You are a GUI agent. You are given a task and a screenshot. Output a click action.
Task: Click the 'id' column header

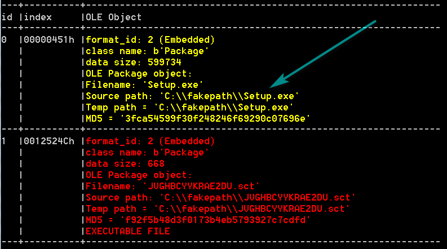[7, 17]
